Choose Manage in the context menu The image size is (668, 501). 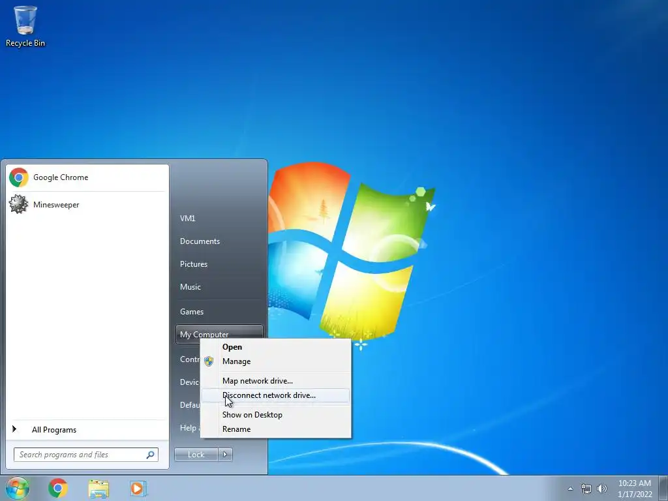pyautogui.click(x=276, y=361)
